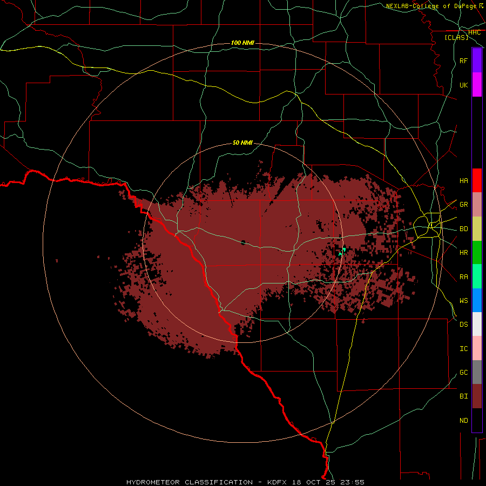Click the ND legend label
The height and width of the screenshot is (486, 486).
point(463,421)
